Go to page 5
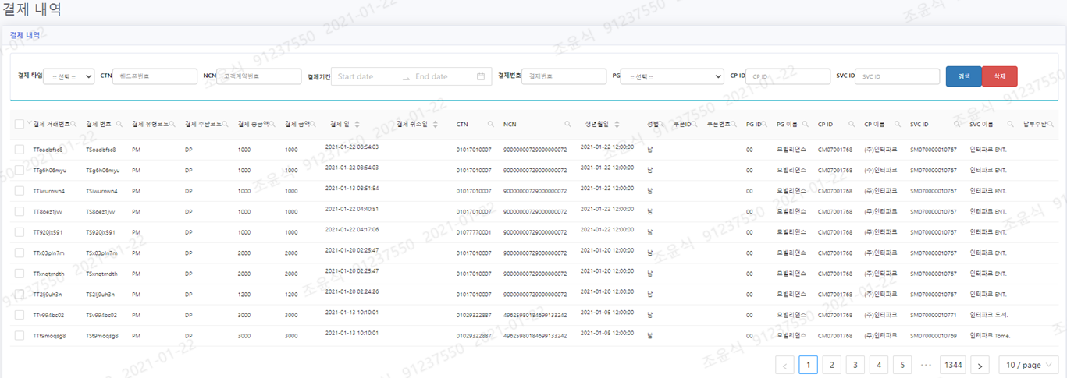 [902, 365]
